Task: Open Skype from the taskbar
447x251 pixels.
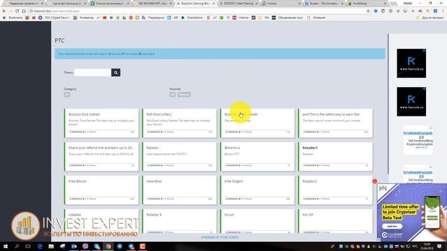Action: [x=97, y=246]
